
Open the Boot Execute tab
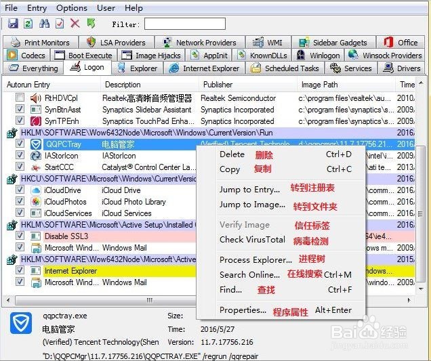coord(83,56)
